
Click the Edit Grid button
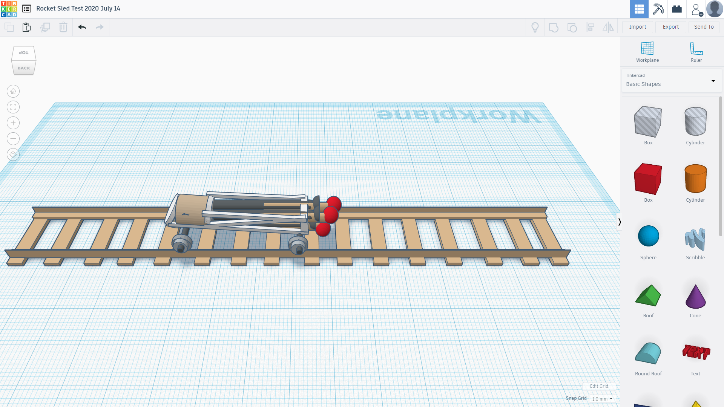[599, 386]
